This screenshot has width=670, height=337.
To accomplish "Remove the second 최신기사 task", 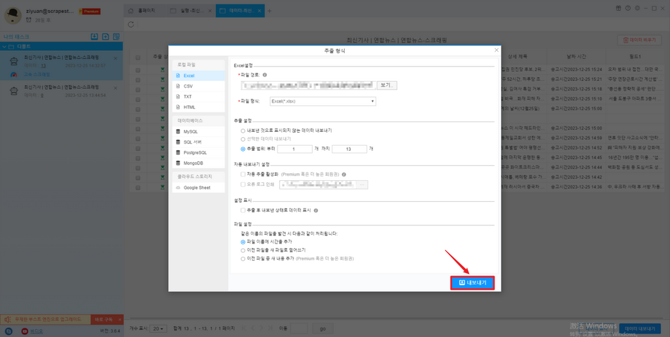I will coord(115,88).
